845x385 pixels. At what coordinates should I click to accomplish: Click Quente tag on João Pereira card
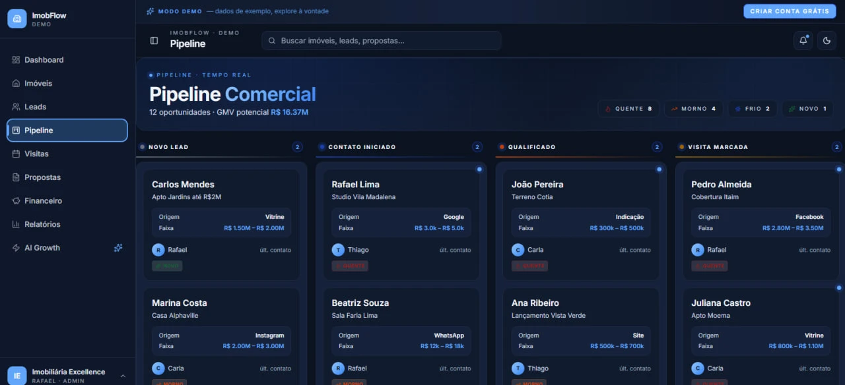click(x=529, y=266)
